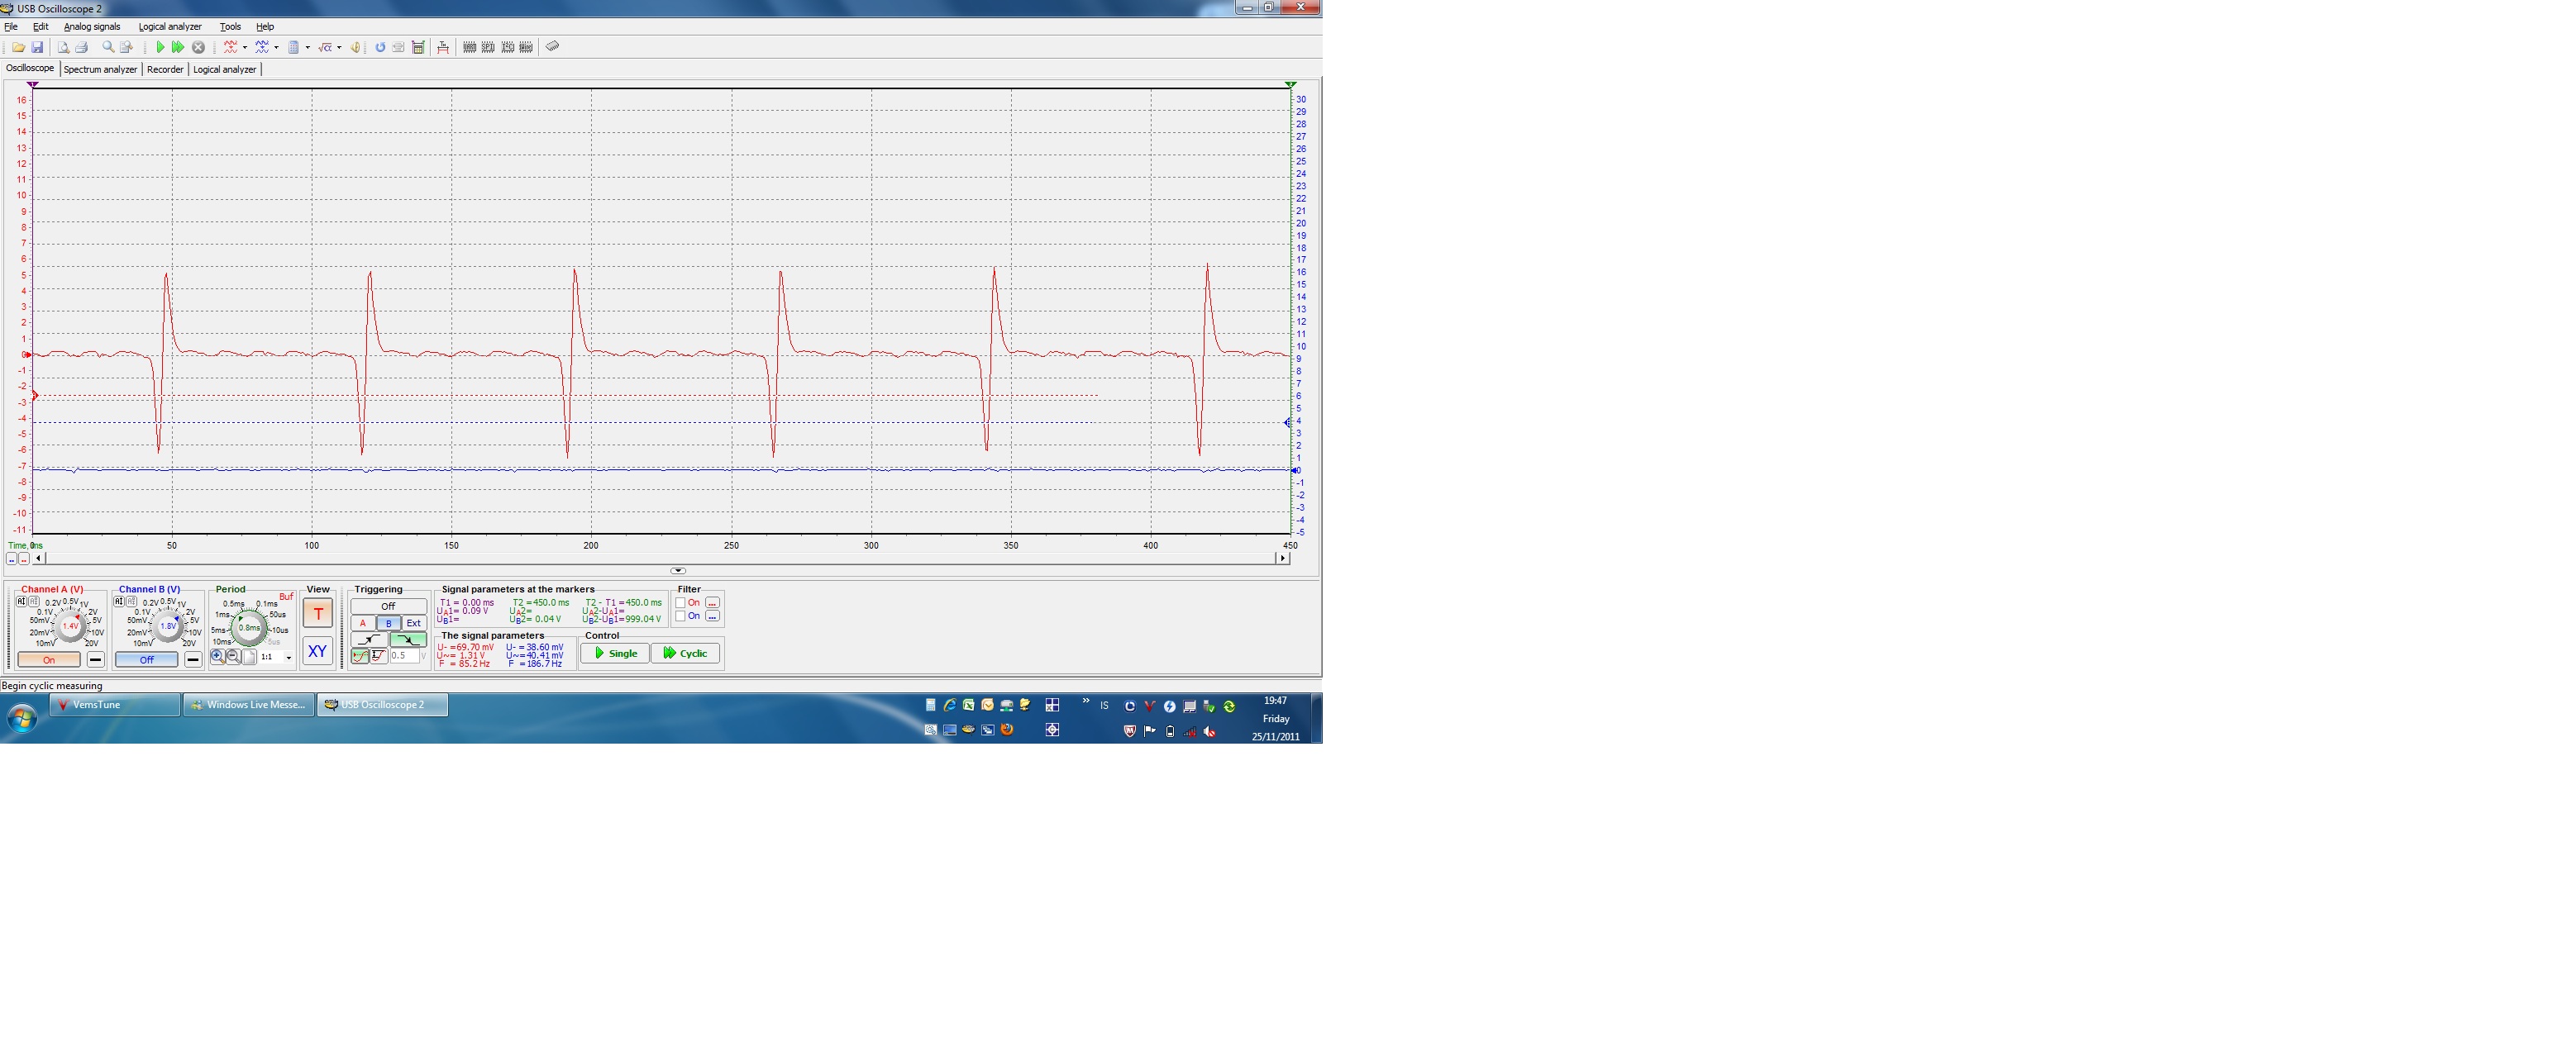Click the speaker sound icon in toolbar
This screenshot has width=2576, height=1051.
point(355,47)
